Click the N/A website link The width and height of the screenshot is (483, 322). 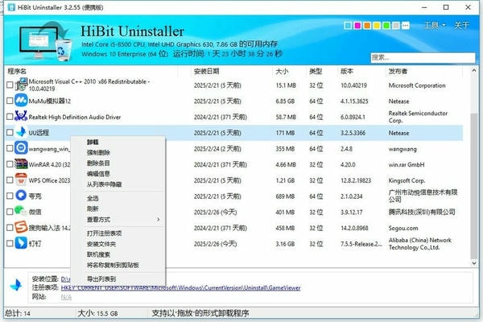pos(66,297)
